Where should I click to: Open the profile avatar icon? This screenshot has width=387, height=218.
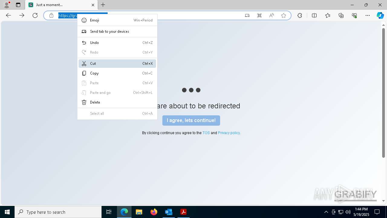click(x=7, y=5)
